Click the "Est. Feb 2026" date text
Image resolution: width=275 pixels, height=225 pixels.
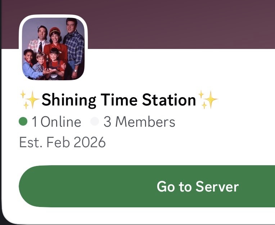click(62, 143)
